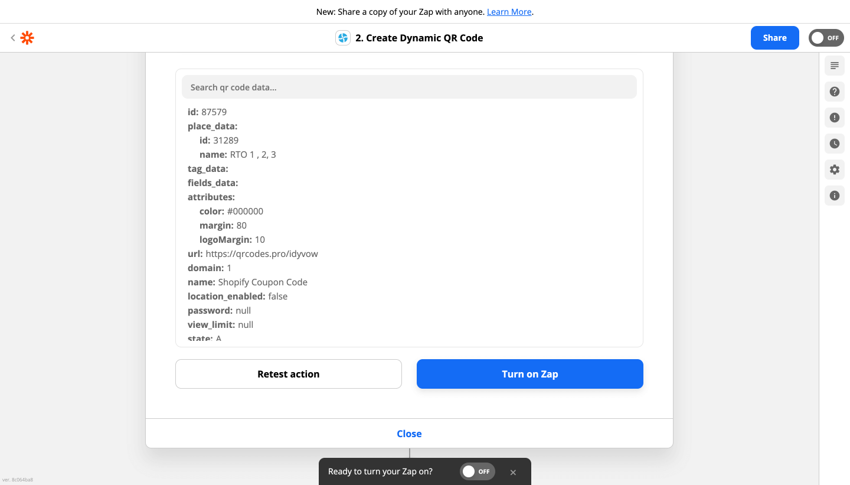Click the info icon in the right sidebar
Viewport: 850px width, 485px height.
[834, 196]
